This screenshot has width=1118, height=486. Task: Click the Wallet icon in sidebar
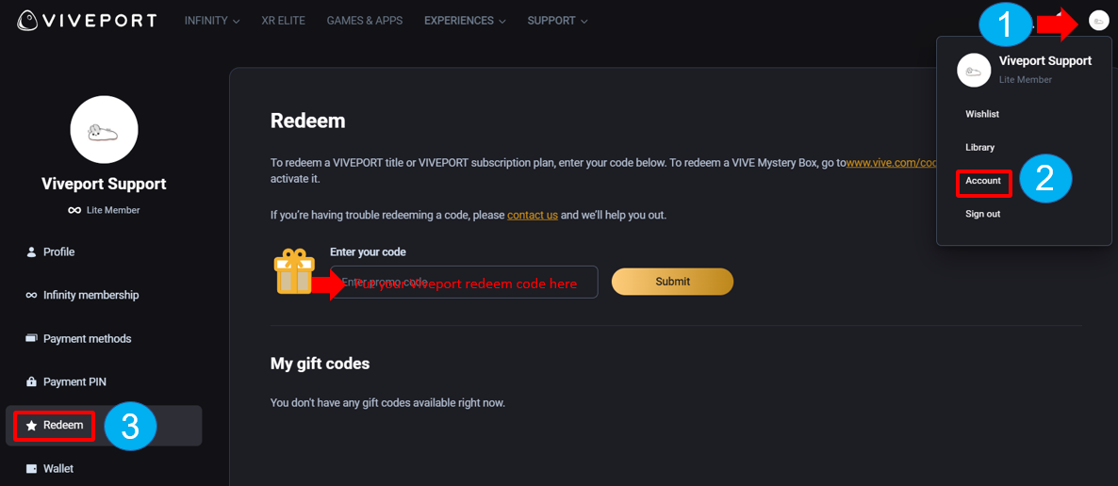point(31,469)
